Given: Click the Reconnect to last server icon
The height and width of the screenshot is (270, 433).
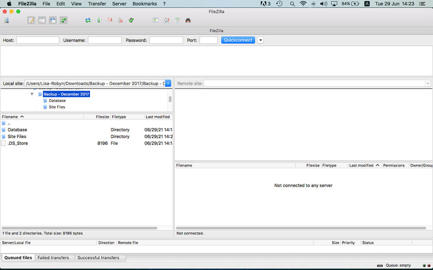Looking at the screenshot, I should [131, 20].
